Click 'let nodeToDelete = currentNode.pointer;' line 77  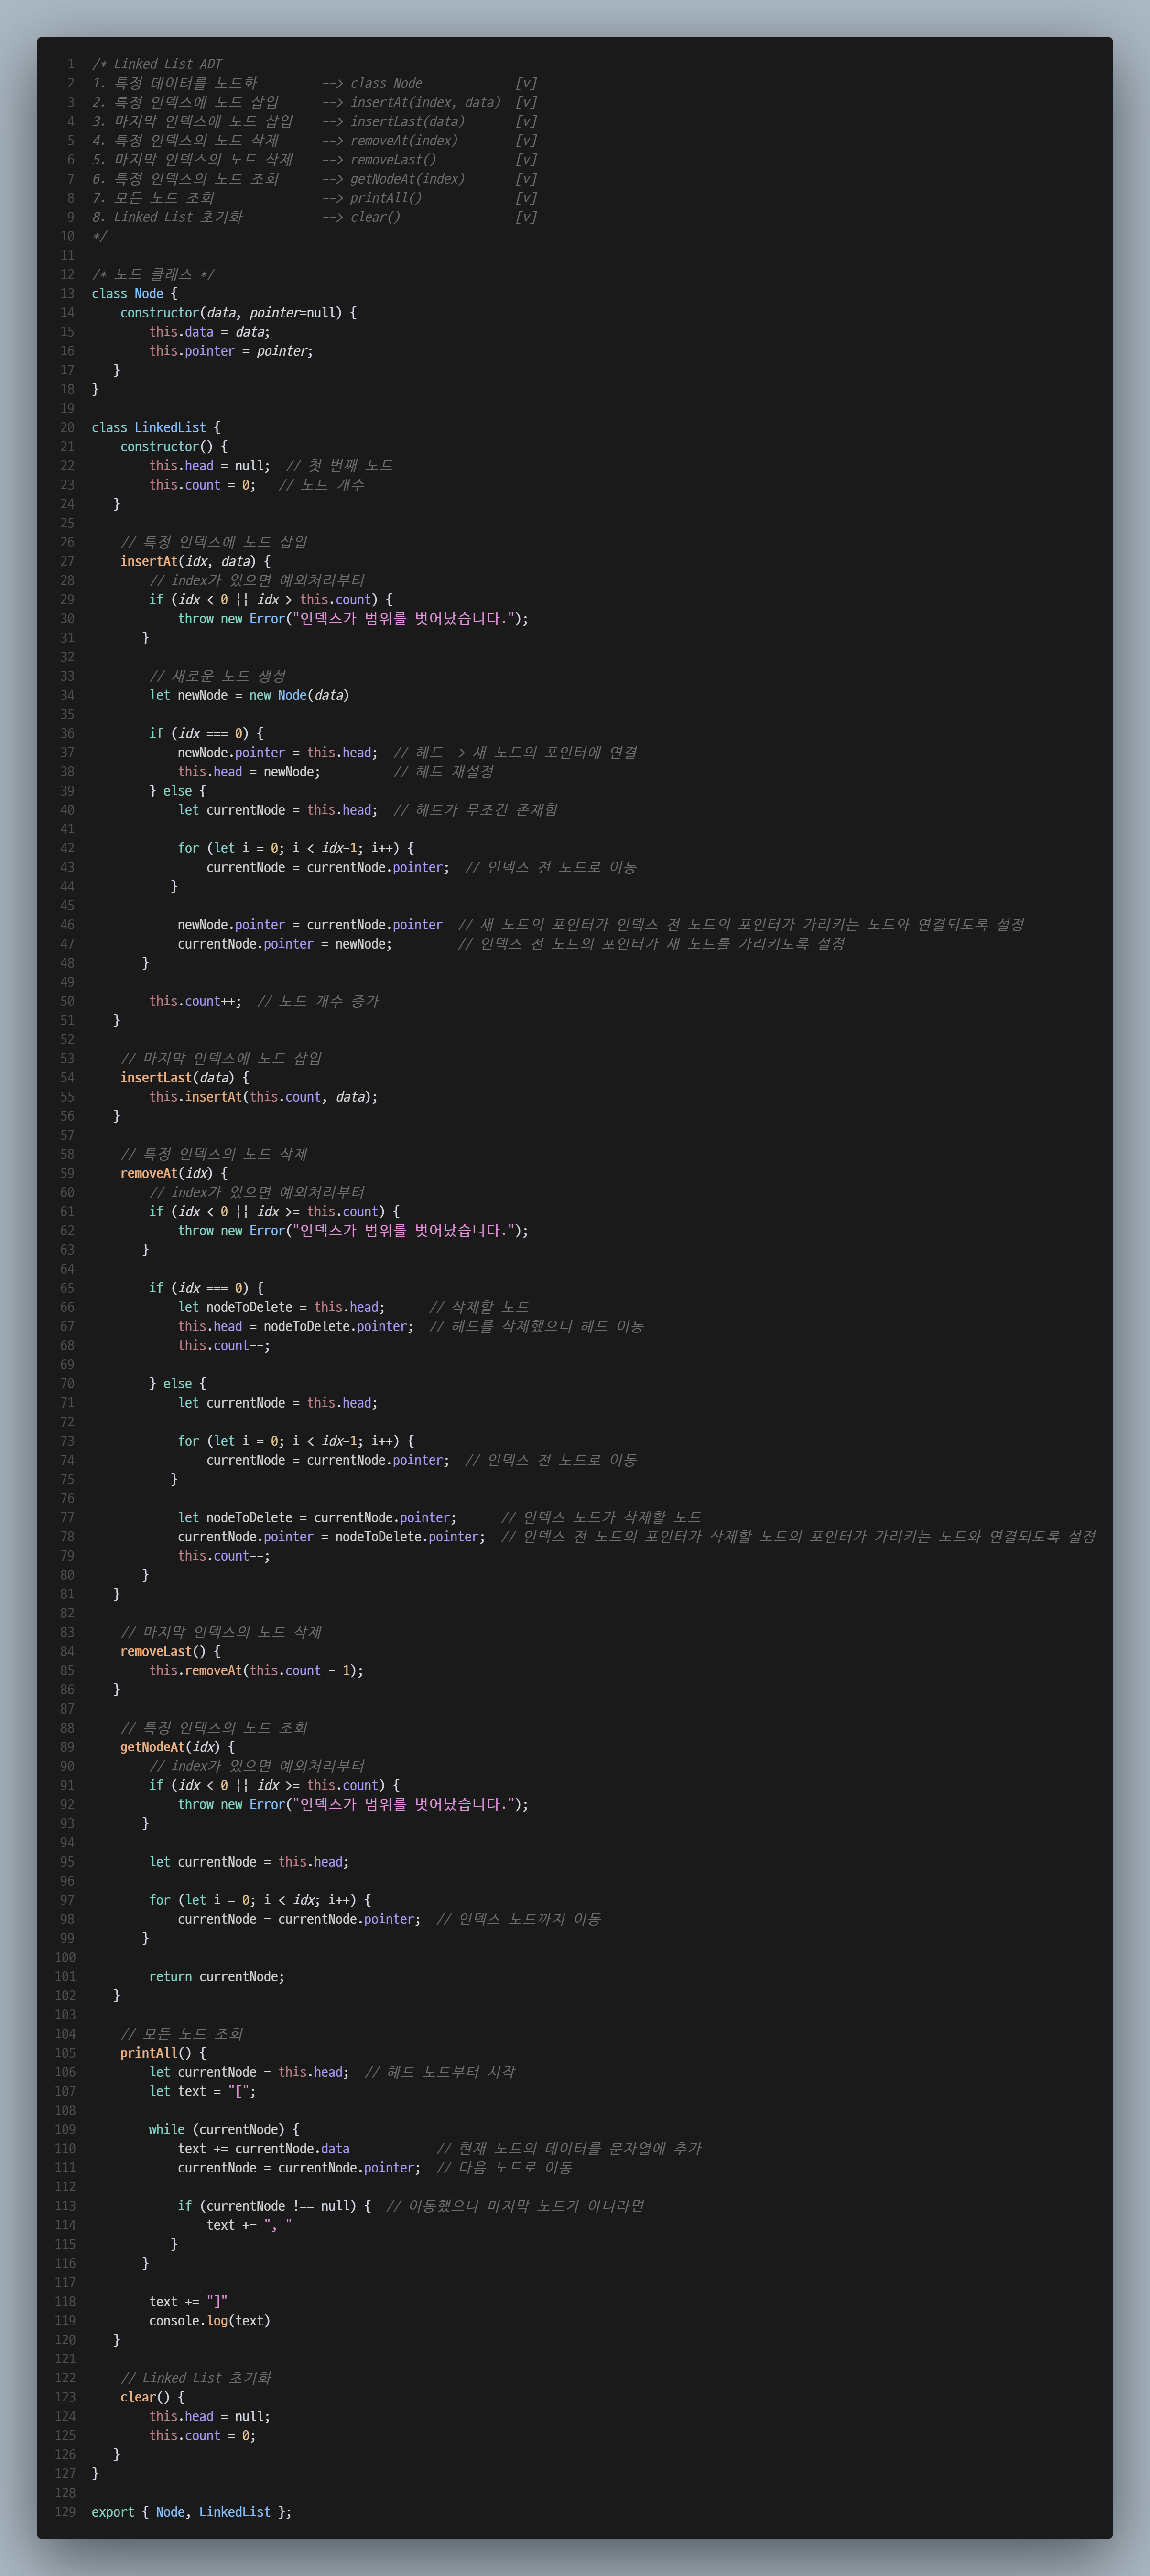[317, 1518]
